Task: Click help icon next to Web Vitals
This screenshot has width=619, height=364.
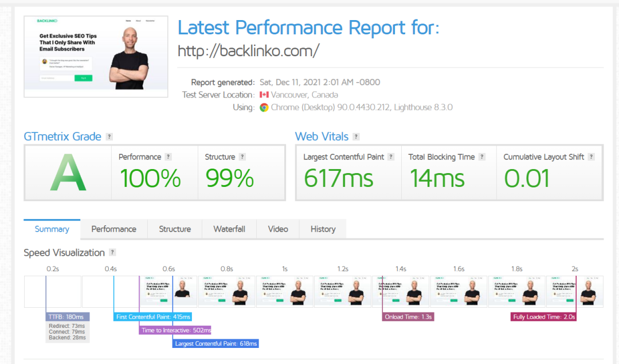Action: pos(356,137)
